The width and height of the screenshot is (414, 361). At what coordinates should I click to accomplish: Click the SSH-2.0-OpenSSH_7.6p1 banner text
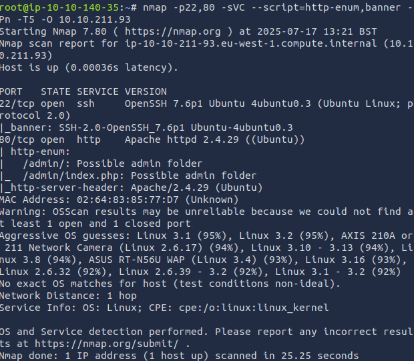tap(176, 127)
